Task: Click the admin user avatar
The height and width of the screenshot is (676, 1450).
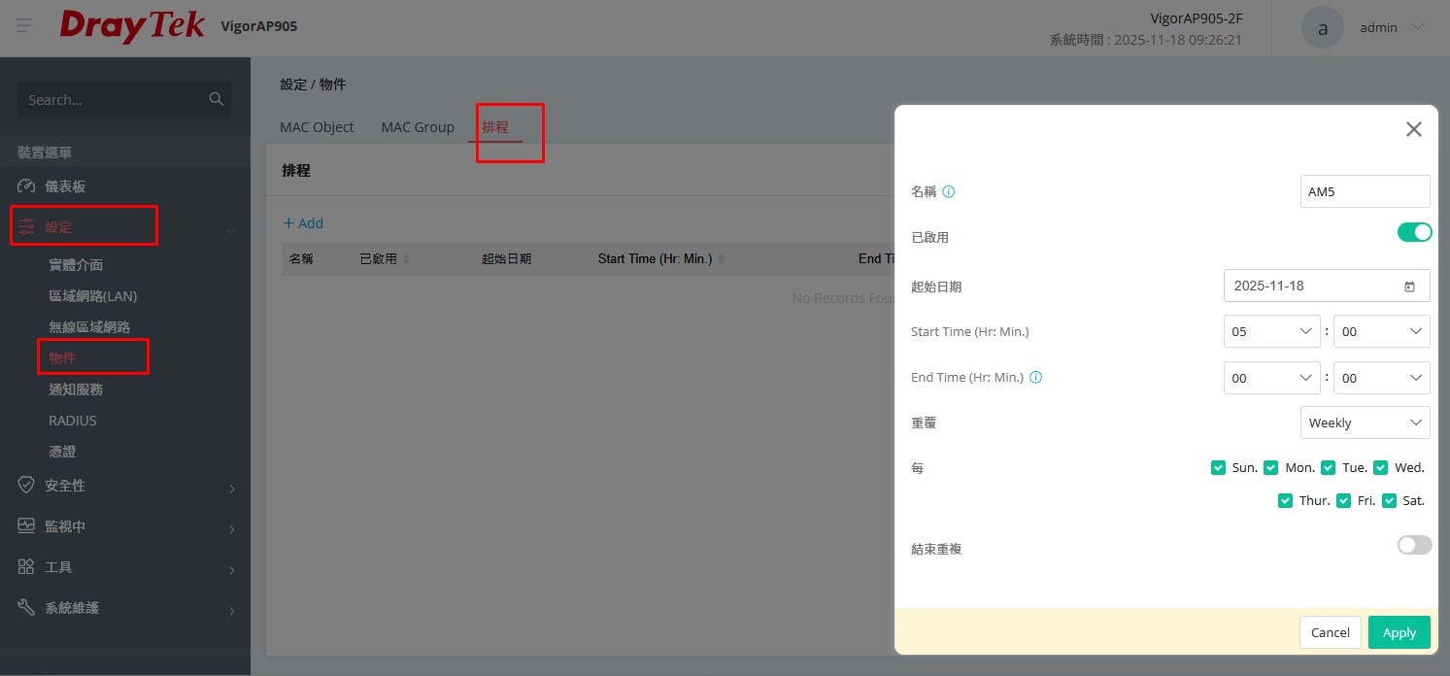Action: coord(1322,28)
